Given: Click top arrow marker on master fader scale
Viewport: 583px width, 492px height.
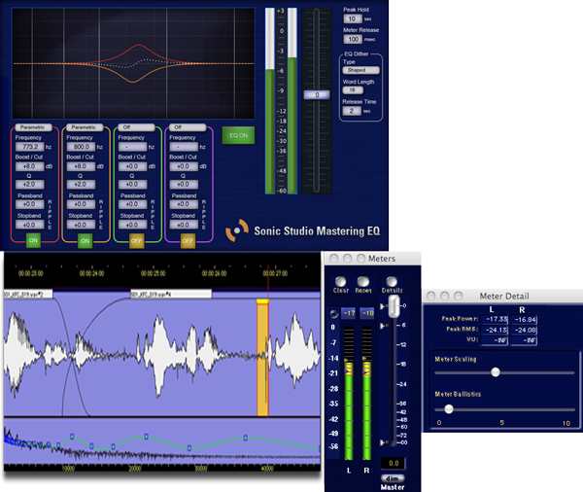Looking at the screenshot, I should (383, 306).
